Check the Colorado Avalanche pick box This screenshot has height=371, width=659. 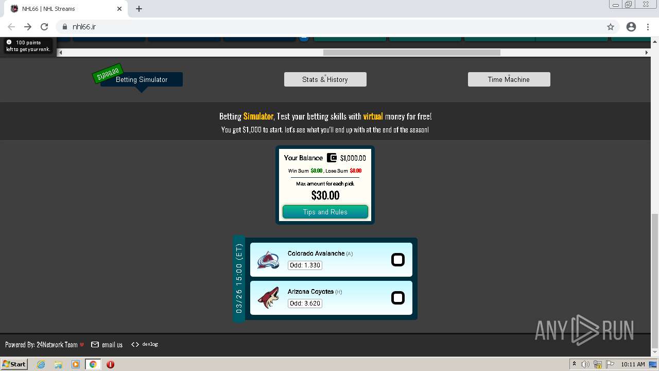click(x=398, y=260)
